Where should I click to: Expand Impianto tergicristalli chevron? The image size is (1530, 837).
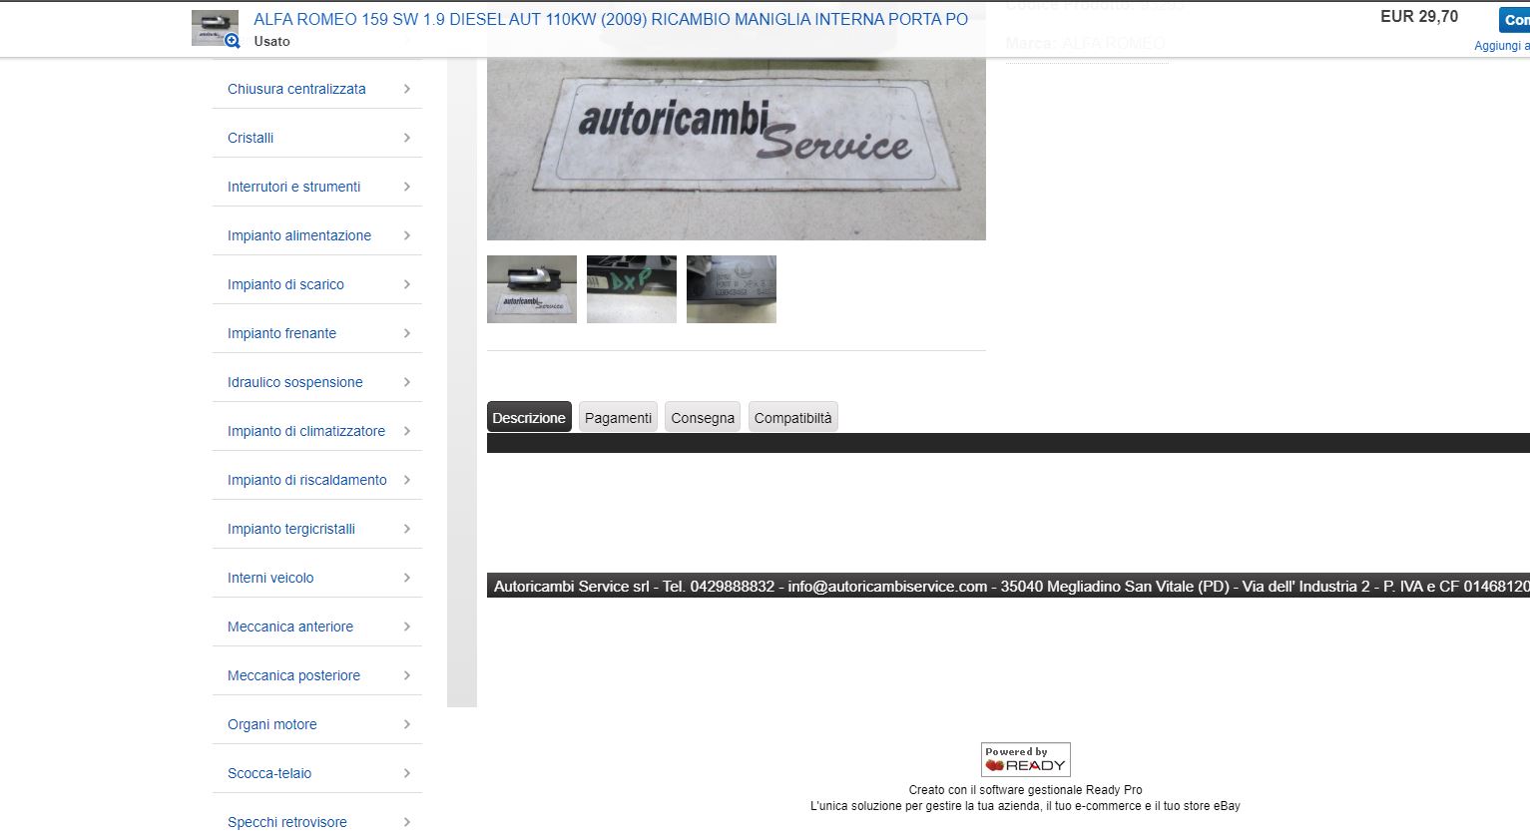[407, 529]
